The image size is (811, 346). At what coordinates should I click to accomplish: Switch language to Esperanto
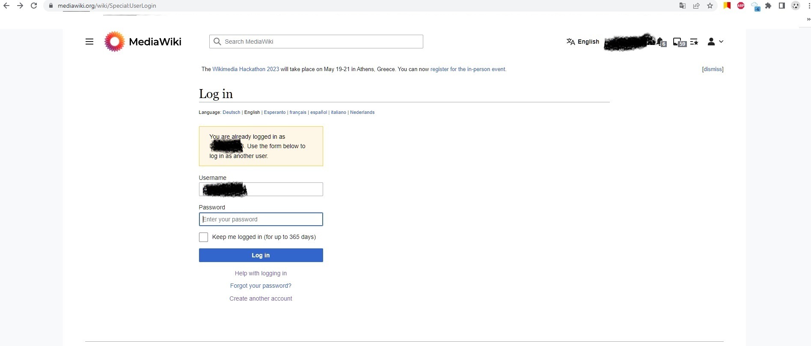click(x=275, y=112)
